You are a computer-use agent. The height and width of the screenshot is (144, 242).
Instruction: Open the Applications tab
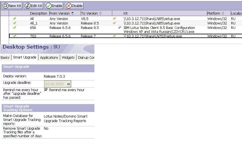49,57
